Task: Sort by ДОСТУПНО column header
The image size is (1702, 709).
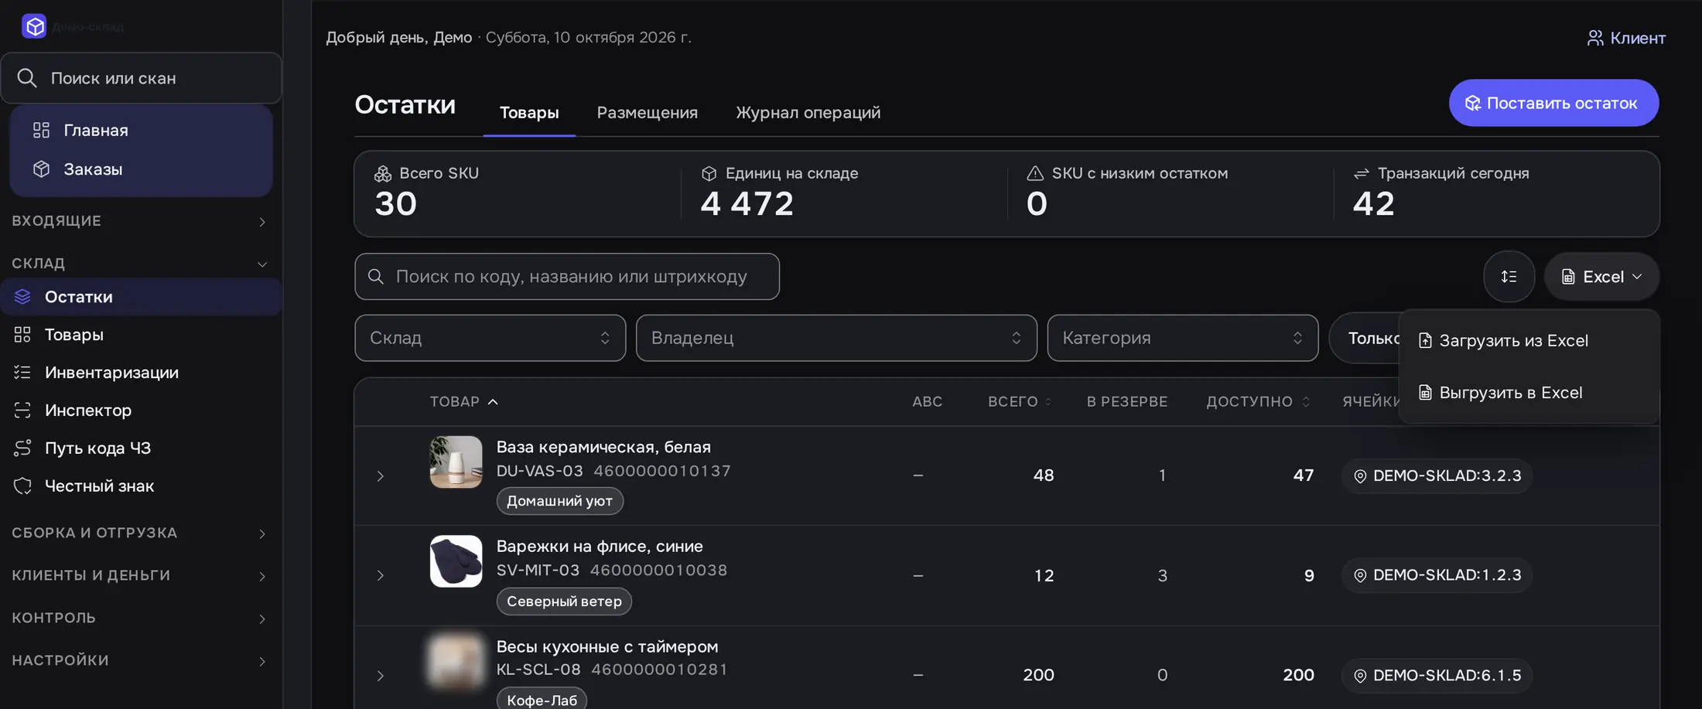Action: (1258, 401)
